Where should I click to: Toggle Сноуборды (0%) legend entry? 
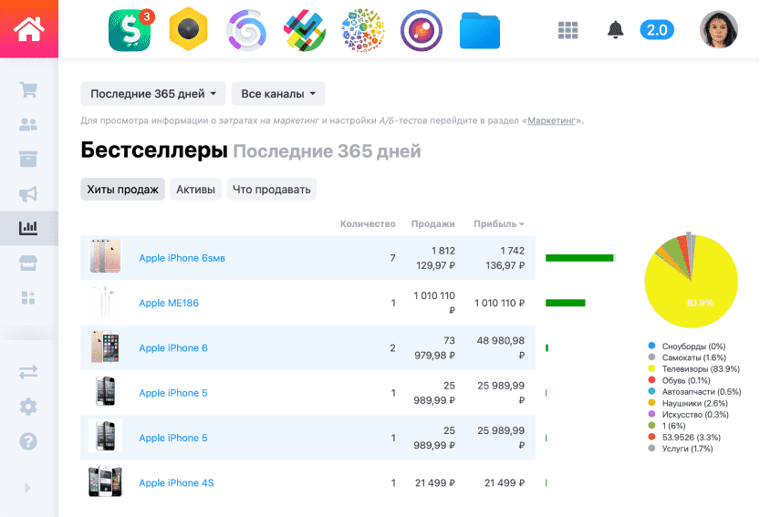click(687, 346)
